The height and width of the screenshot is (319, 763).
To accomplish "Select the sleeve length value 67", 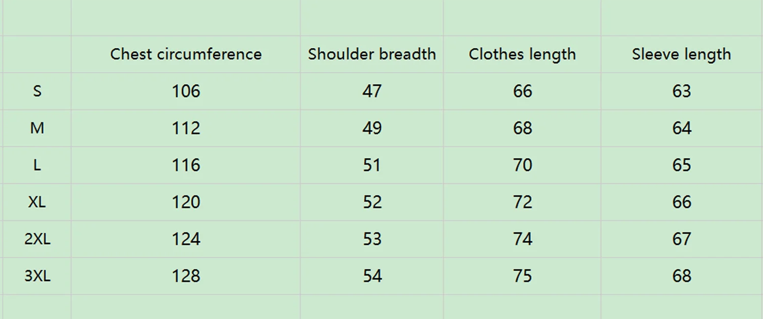I will [x=681, y=239].
